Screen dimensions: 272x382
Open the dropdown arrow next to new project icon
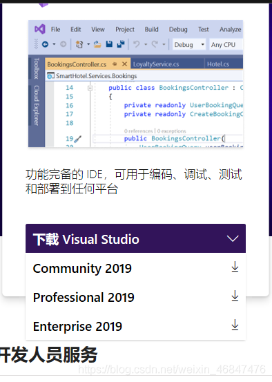coord(88,44)
